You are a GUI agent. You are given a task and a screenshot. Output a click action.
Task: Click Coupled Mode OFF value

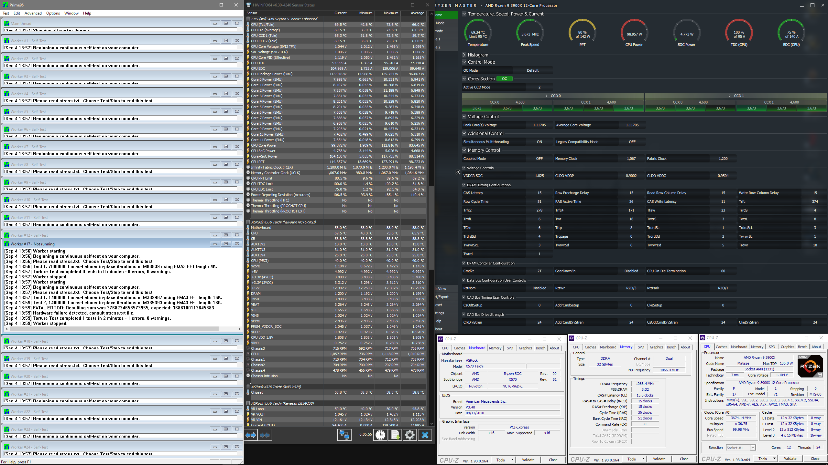click(539, 159)
